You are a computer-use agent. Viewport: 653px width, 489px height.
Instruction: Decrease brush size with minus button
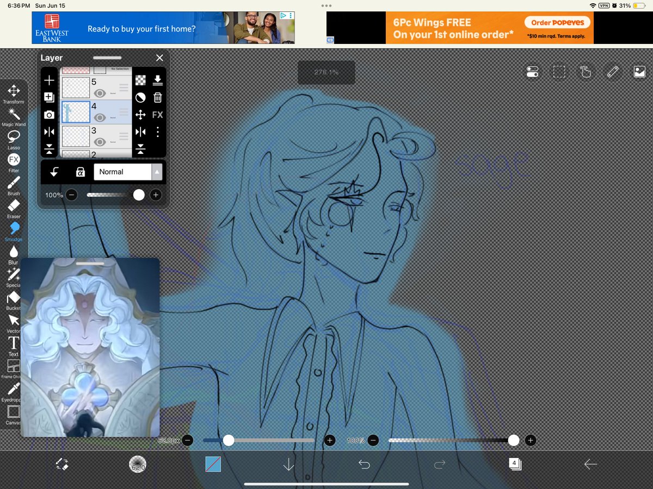point(187,440)
